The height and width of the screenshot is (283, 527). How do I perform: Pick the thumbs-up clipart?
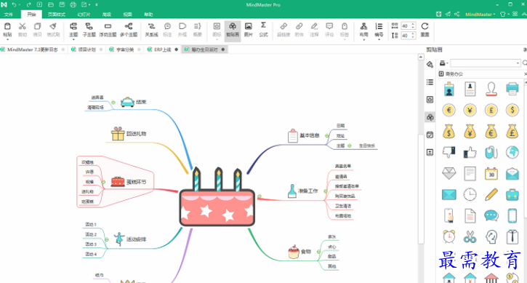470,153
